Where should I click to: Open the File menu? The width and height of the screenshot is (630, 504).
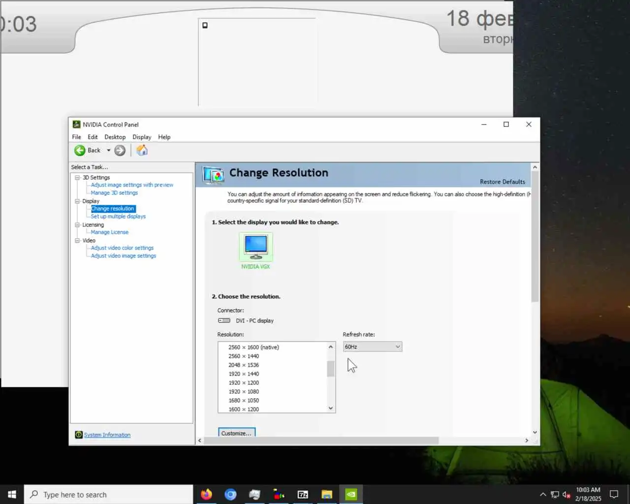point(76,137)
